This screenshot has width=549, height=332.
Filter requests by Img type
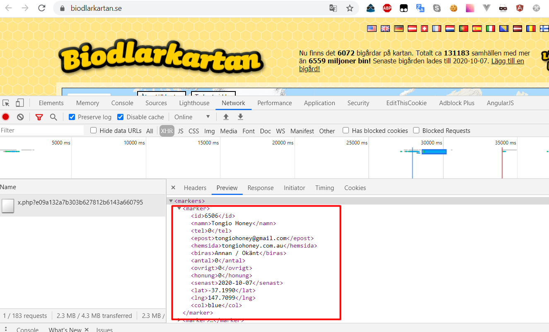pos(210,131)
